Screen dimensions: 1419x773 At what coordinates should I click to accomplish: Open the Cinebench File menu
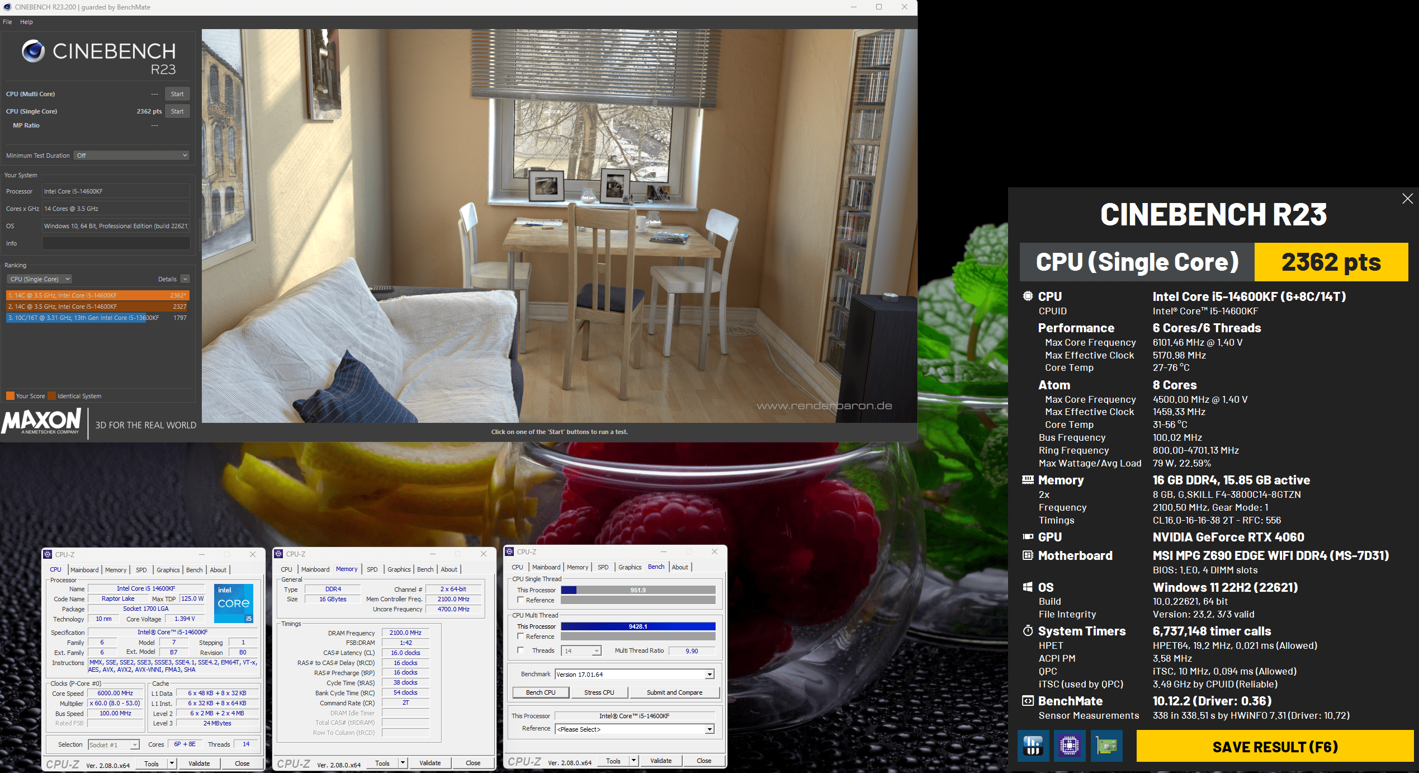7,22
